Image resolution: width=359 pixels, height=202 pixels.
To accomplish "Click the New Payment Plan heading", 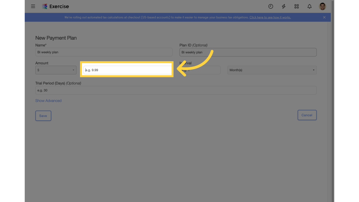I will 56,38.
